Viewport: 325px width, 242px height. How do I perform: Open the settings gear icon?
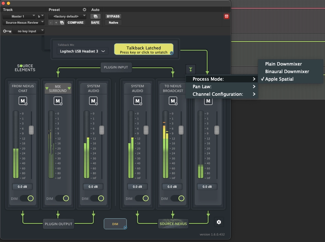(x=219, y=222)
